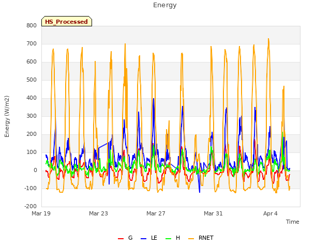Viewport: 331px width, 248px height.
Task: Click the 400 y-axis tick label
Action: click(x=32, y=98)
